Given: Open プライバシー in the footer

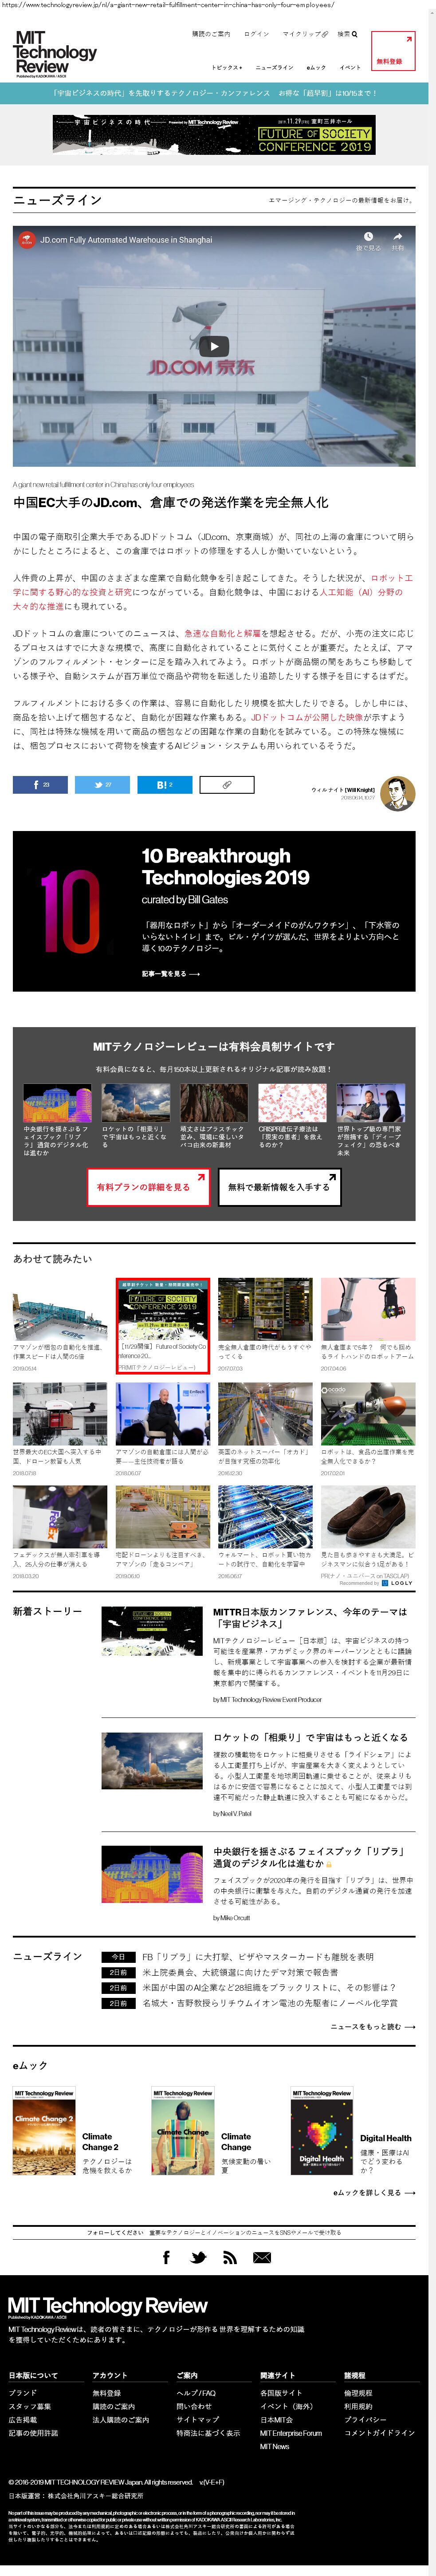Looking at the screenshot, I should coord(365,2420).
